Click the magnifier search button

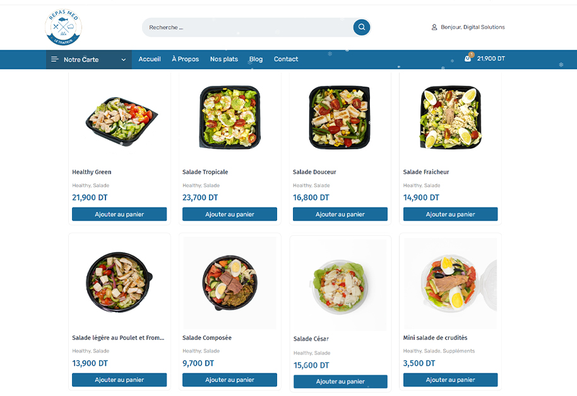click(361, 27)
